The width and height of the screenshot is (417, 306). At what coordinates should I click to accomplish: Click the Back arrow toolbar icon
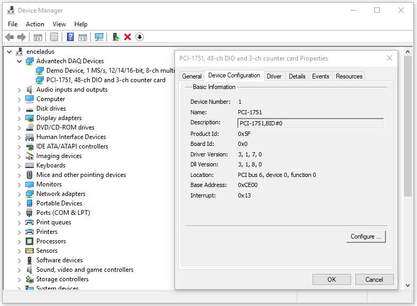(9, 37)
